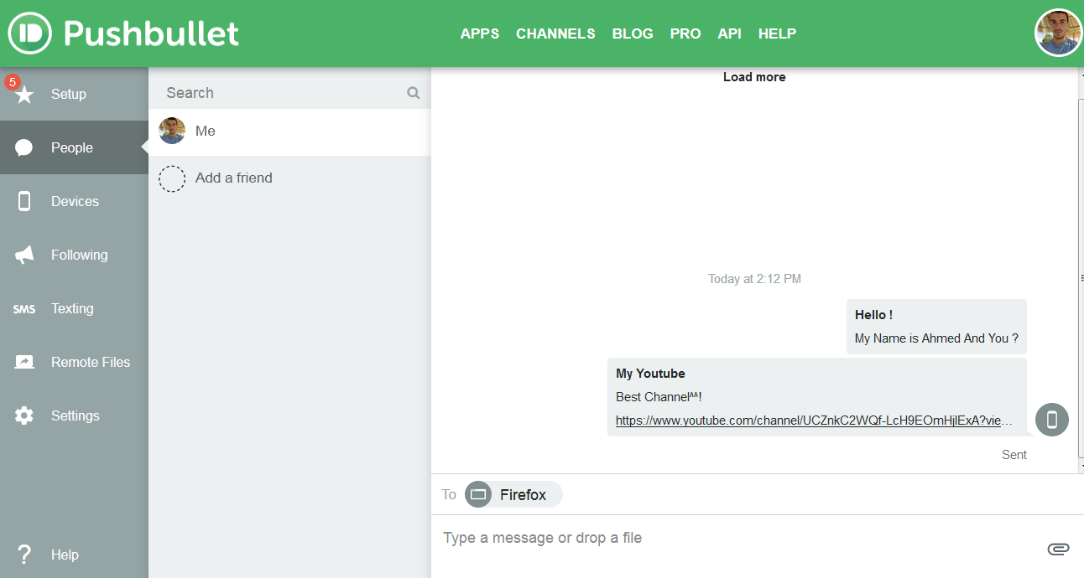Click the dashed Add a friend circle
Viewport: 1084px width, 578px height.
(x=172, y=178)
